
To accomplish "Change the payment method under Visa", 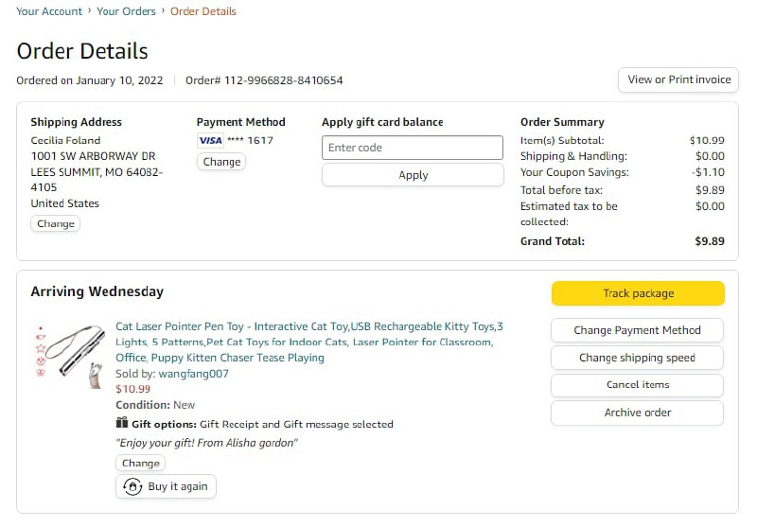I will pos(221,162).
